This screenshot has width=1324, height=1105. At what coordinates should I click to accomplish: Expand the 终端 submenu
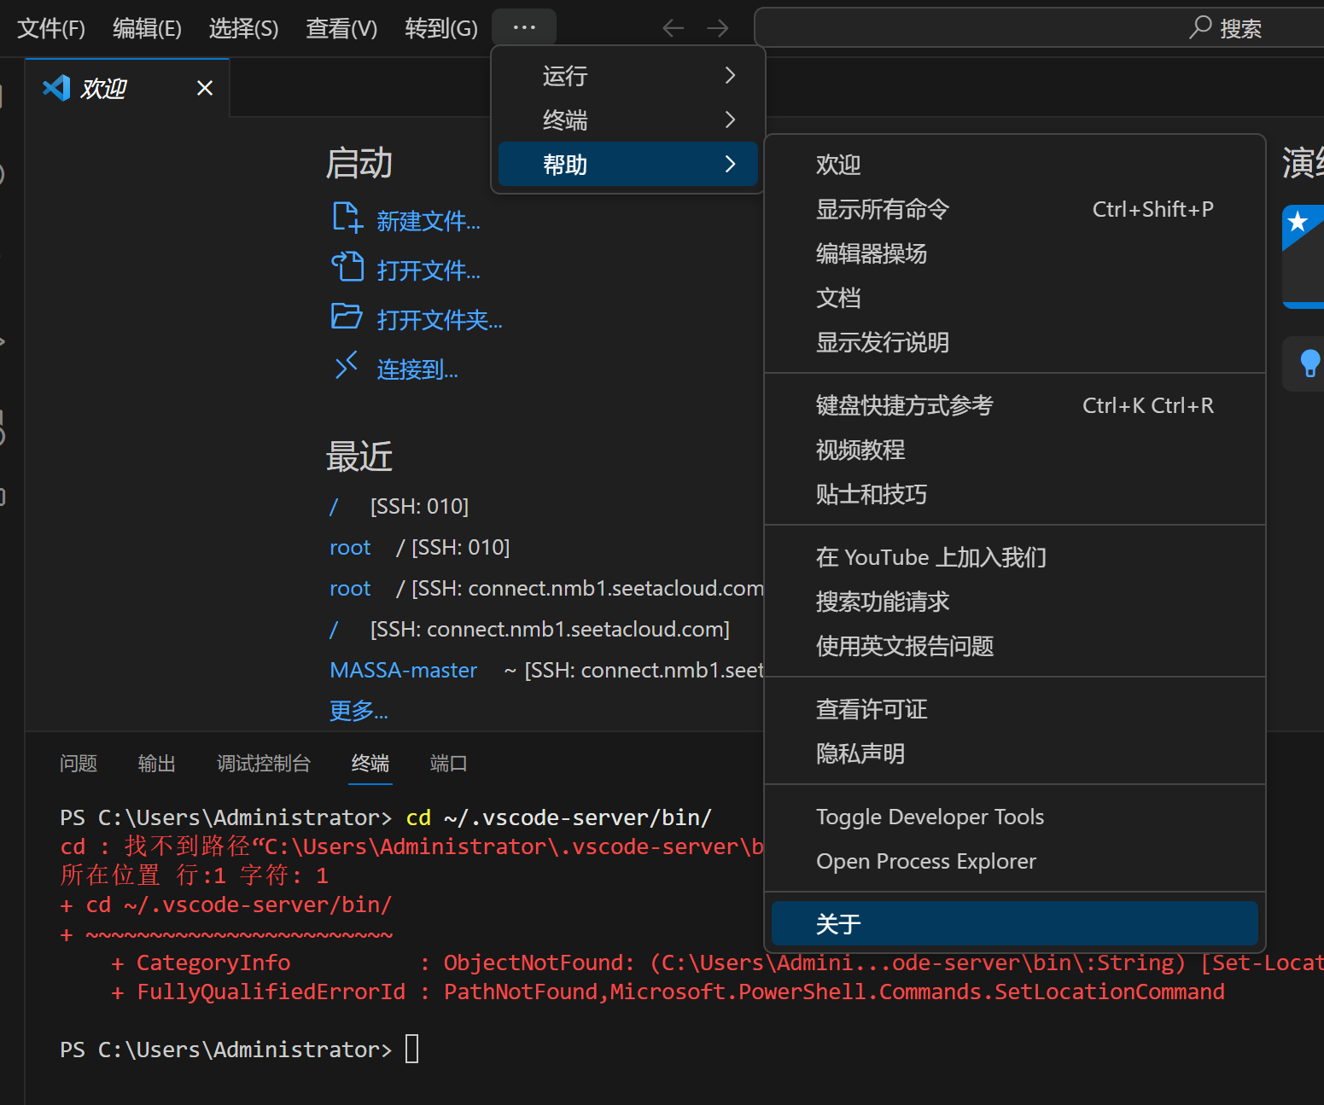(x=730, y=119)
